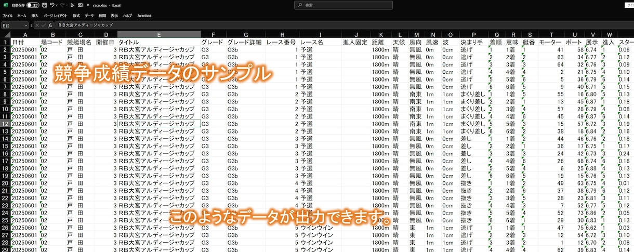Click the Save disk icon
The image size is (634, 252).
tap(45, 5)
